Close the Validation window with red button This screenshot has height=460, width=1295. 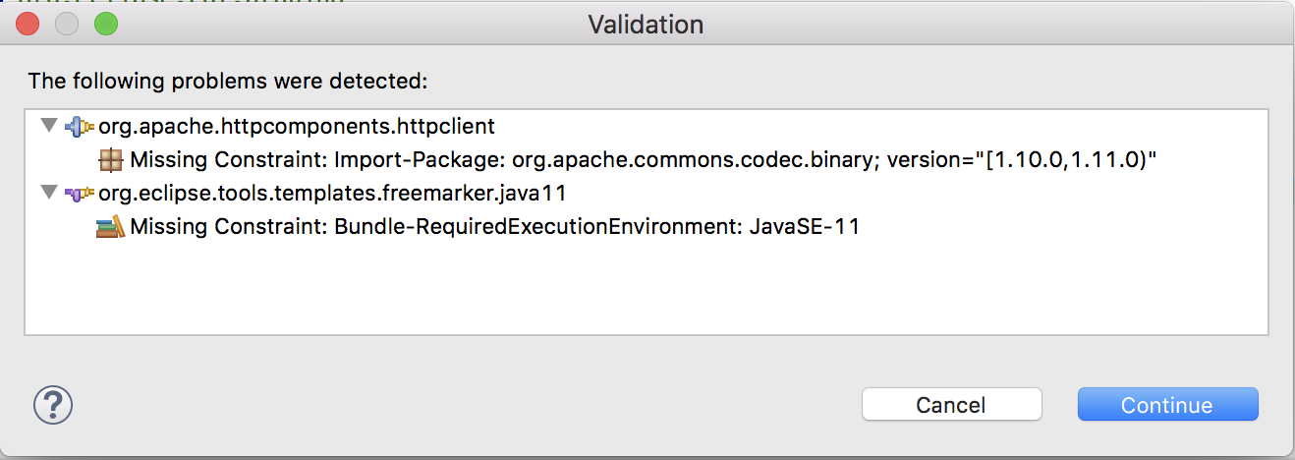28,24
